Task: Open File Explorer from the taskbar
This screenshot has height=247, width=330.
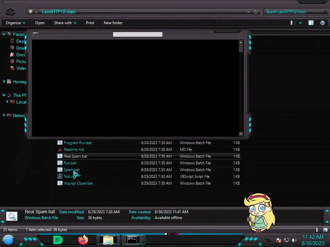Action: click(108, 240)
